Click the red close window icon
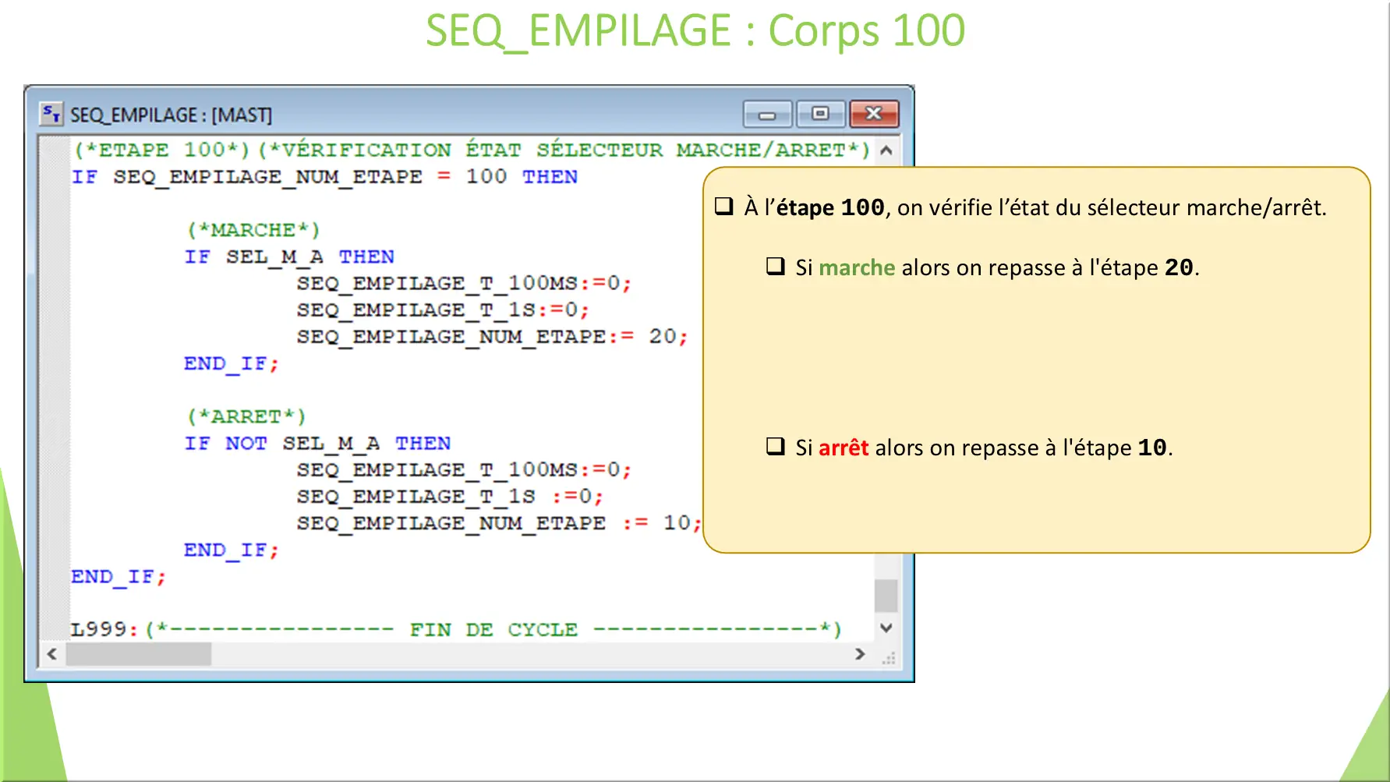 point(872,114)
